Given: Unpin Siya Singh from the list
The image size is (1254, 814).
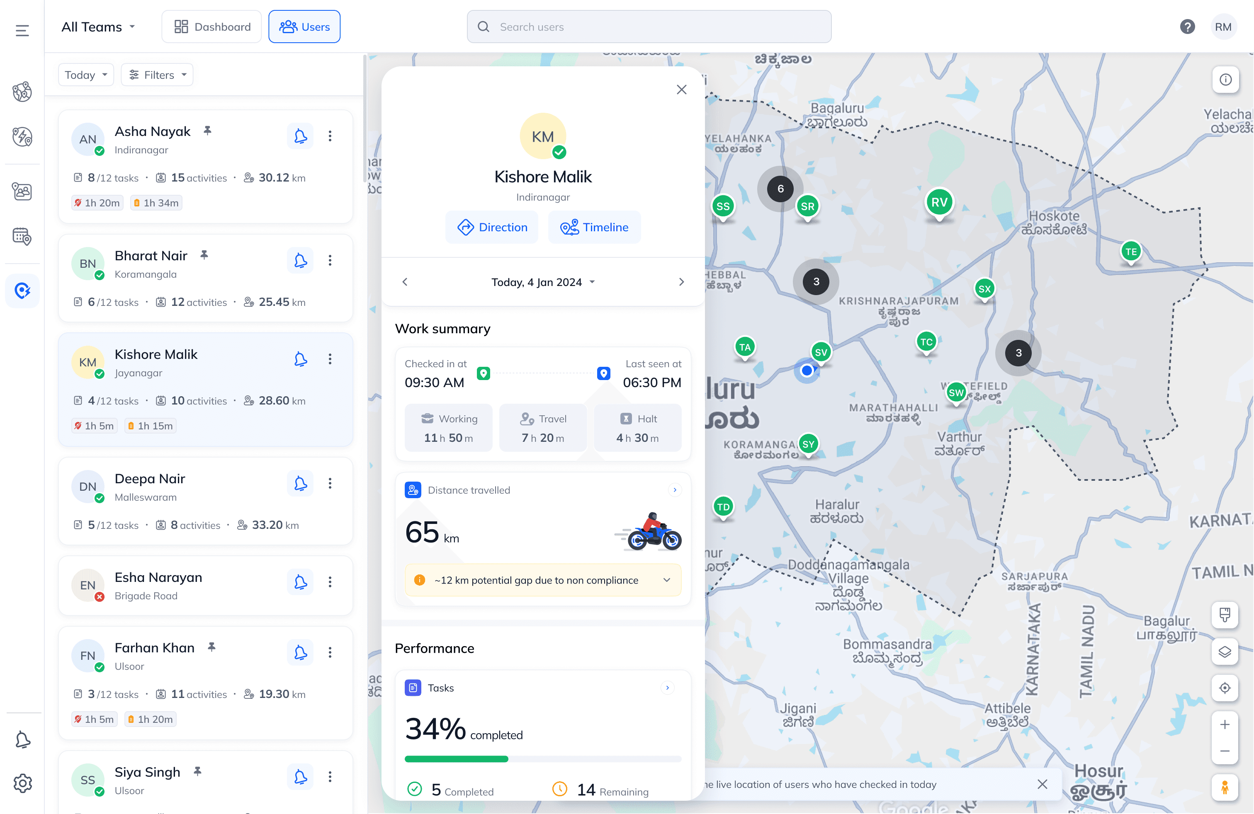Looking at the screenshot, I should tap(197, 771).
